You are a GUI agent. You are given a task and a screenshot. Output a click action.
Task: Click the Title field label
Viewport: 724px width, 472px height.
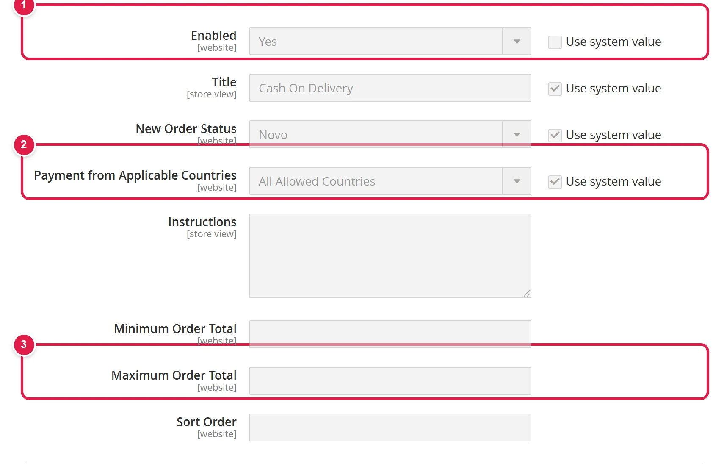pos(224,82)
